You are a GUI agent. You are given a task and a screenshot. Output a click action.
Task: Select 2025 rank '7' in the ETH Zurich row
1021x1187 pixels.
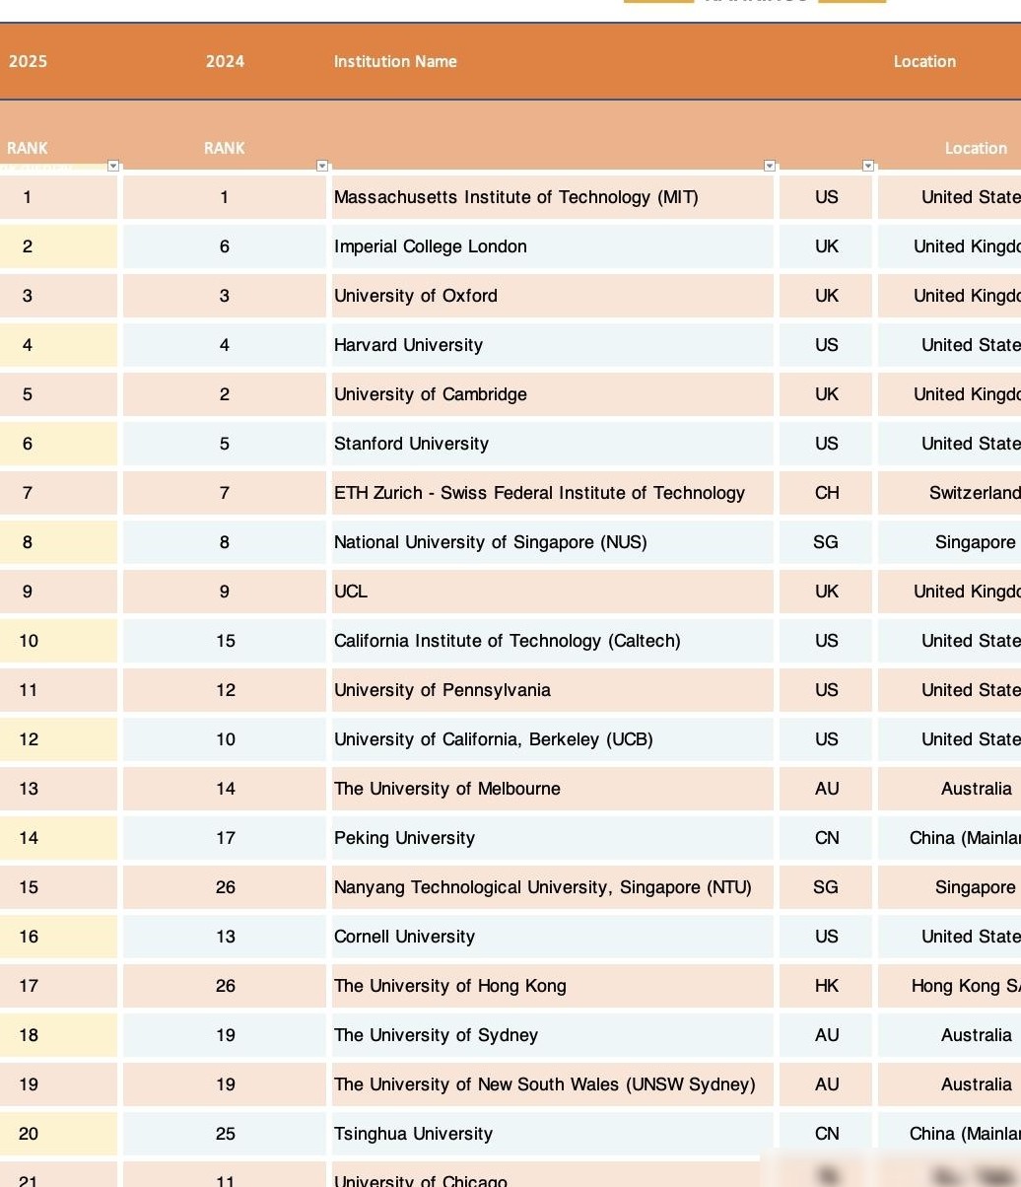click(x=58, y=493)
